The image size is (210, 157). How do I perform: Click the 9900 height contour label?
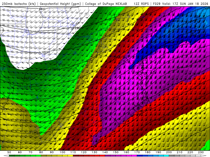coord(42,9)
